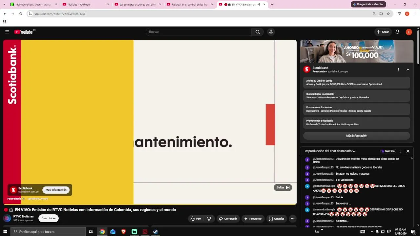
Task: Share the video with Compartir
Action: pos(228,219)
